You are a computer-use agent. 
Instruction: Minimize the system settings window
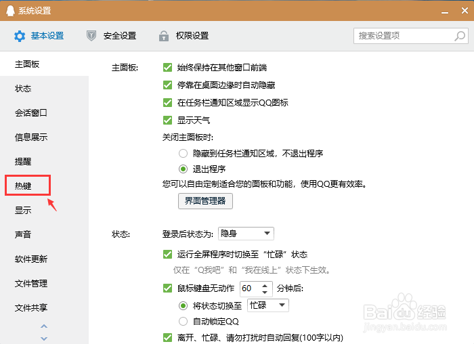445,12
